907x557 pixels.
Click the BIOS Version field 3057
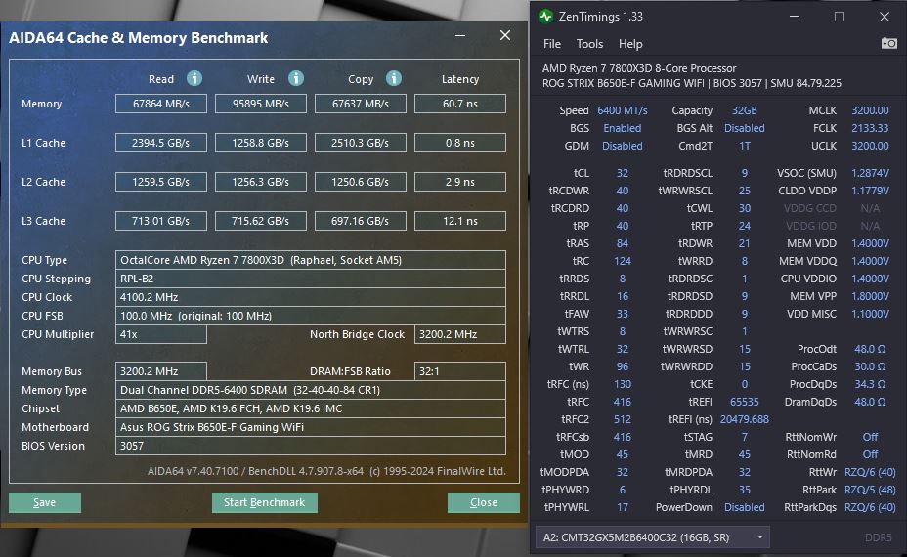tap(311, 446)
